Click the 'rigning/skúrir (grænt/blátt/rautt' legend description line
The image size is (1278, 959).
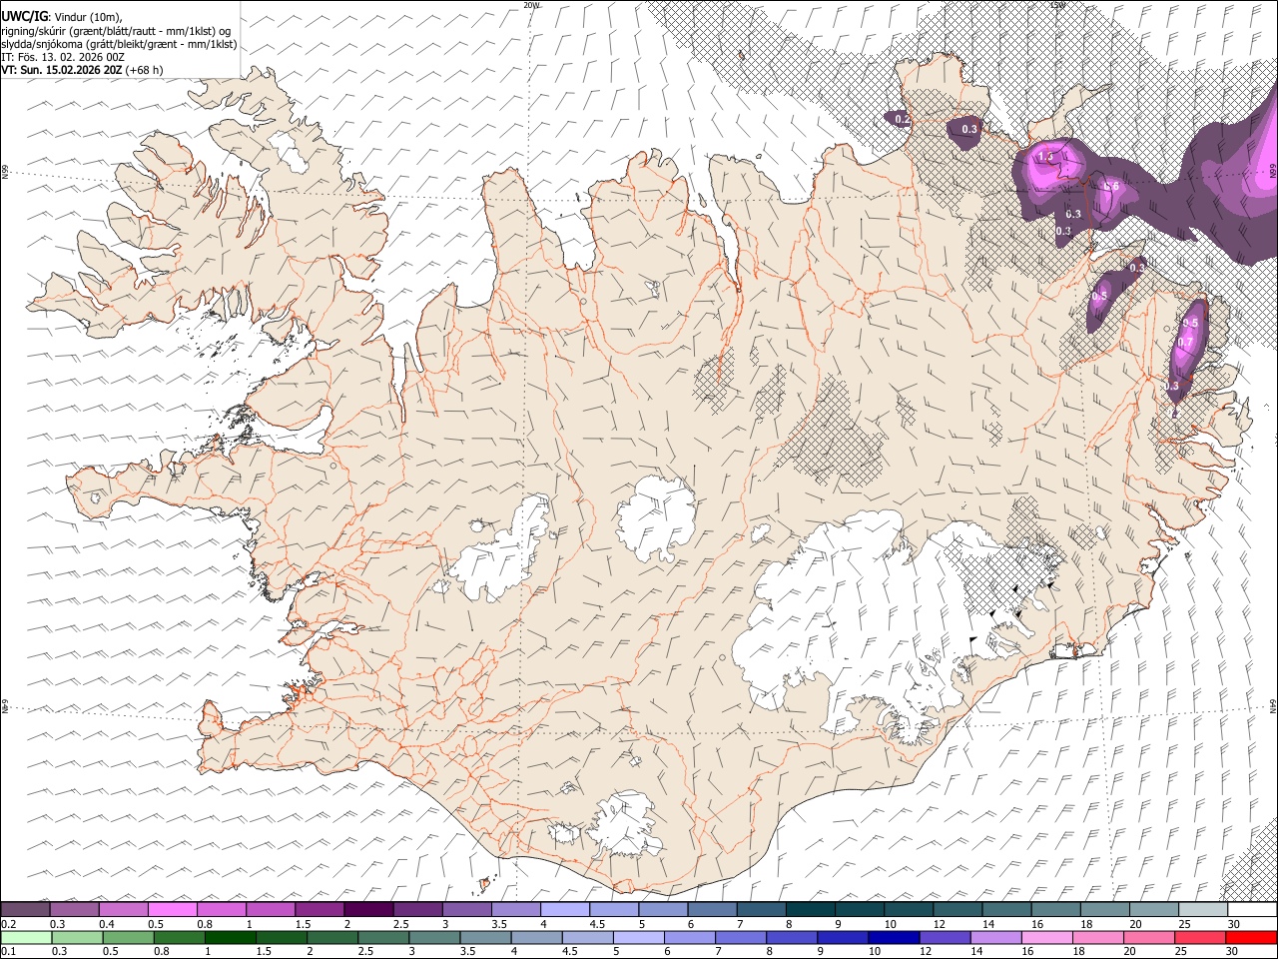pyautogui.click(x=116, y=31)
